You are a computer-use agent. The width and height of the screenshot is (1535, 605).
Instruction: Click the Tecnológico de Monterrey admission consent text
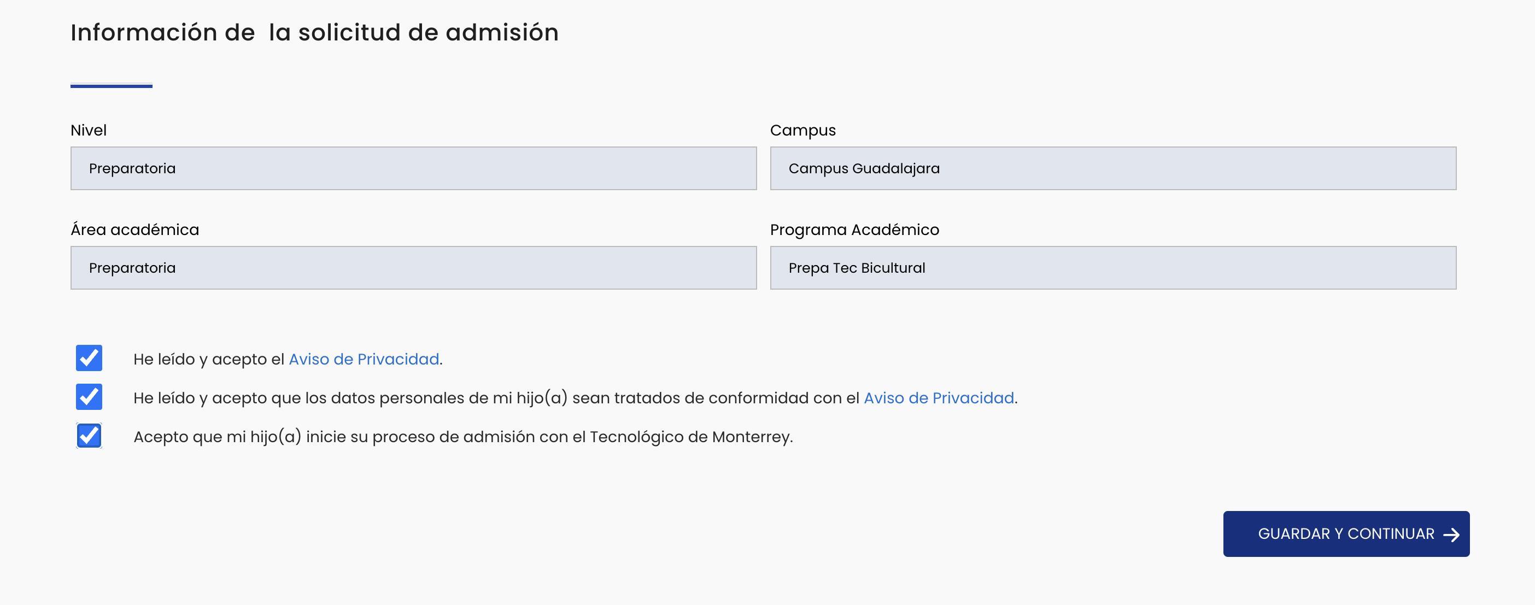pyautogui.click(x=463, y=437)
